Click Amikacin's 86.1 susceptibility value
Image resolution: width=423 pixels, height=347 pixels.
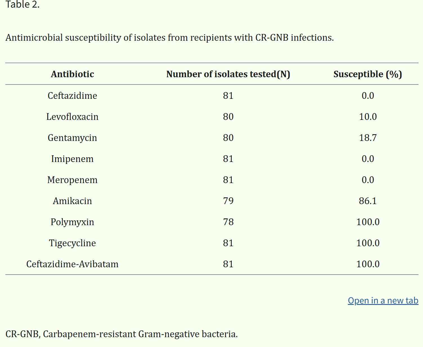click(368, 201)
